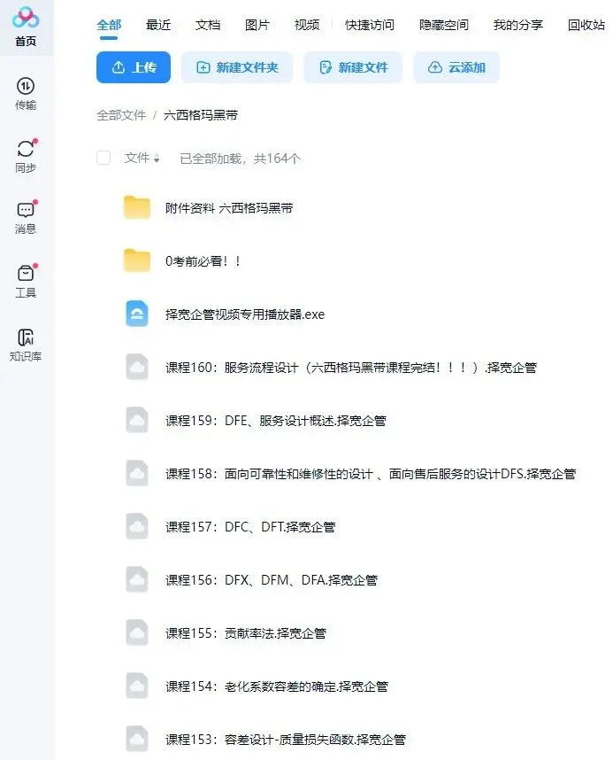Click the 云添加 button

pyautogui.click(x=456, y=67)
